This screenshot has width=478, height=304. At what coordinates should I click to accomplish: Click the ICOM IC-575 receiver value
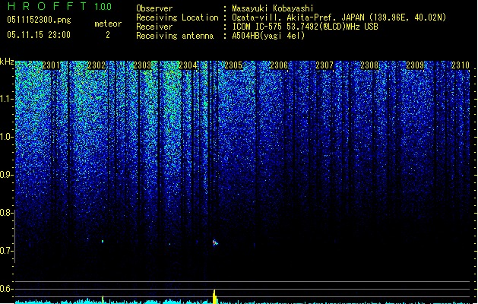coord(305,27)
